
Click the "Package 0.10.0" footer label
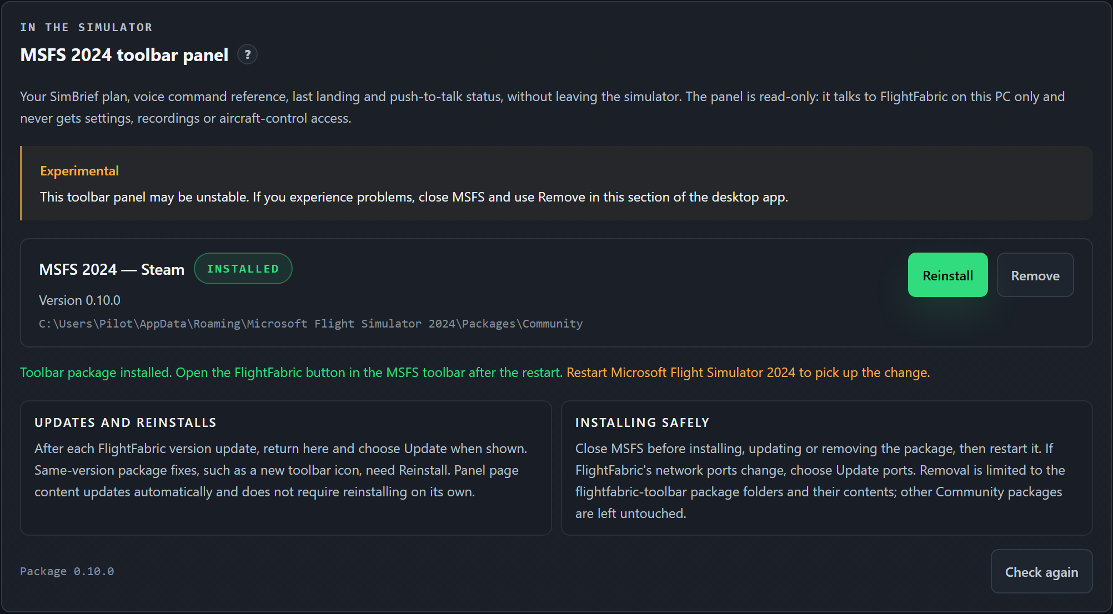click(67, 571)
